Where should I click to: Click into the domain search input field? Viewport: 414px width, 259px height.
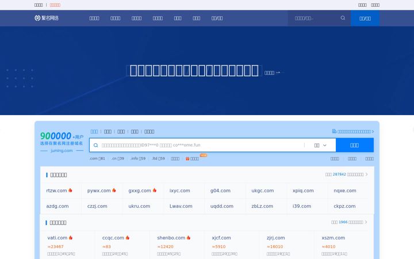201,145
